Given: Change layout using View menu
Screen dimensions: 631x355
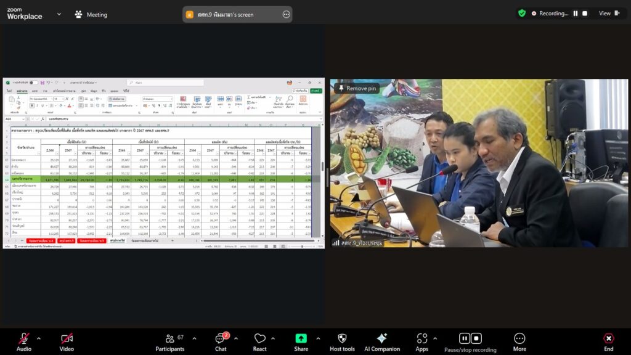Looking at the screenshot, I should [607, 13].
